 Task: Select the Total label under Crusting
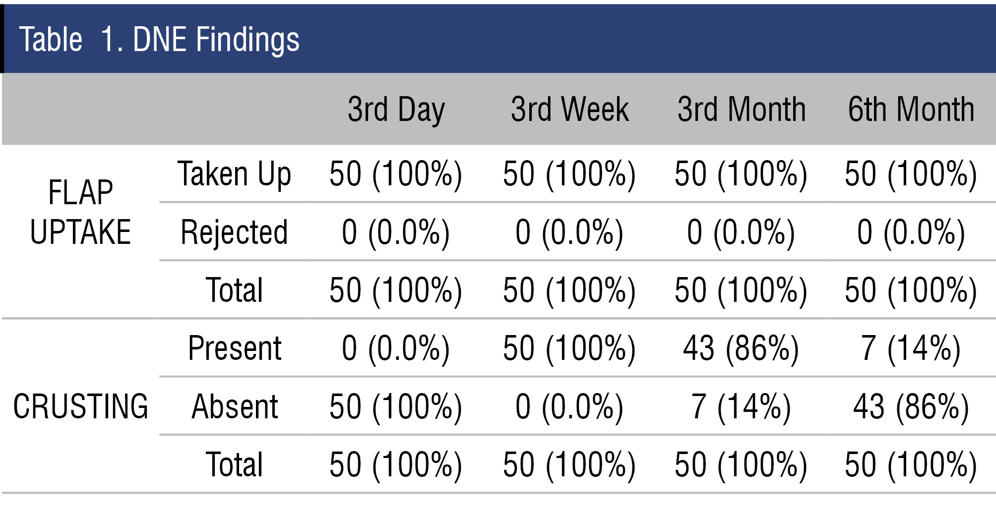[x=234, y=464]
